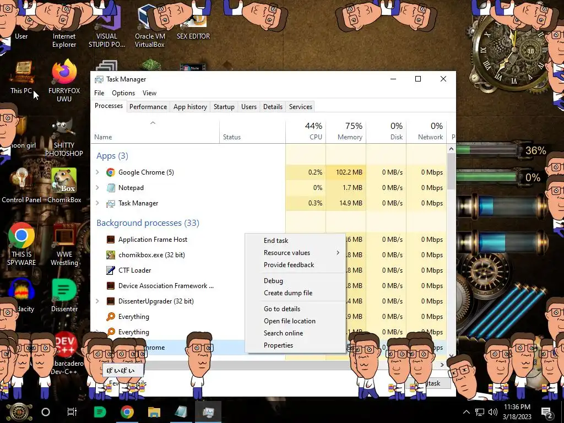Click the Notepad process icon

click(x=110, y=188)
